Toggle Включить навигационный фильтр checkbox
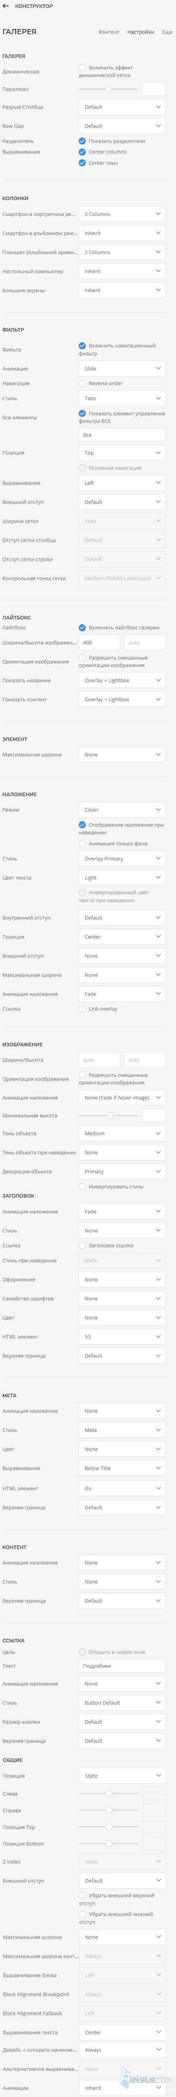The width and height of the screenshot is (176, 2097). coord(83,346)
